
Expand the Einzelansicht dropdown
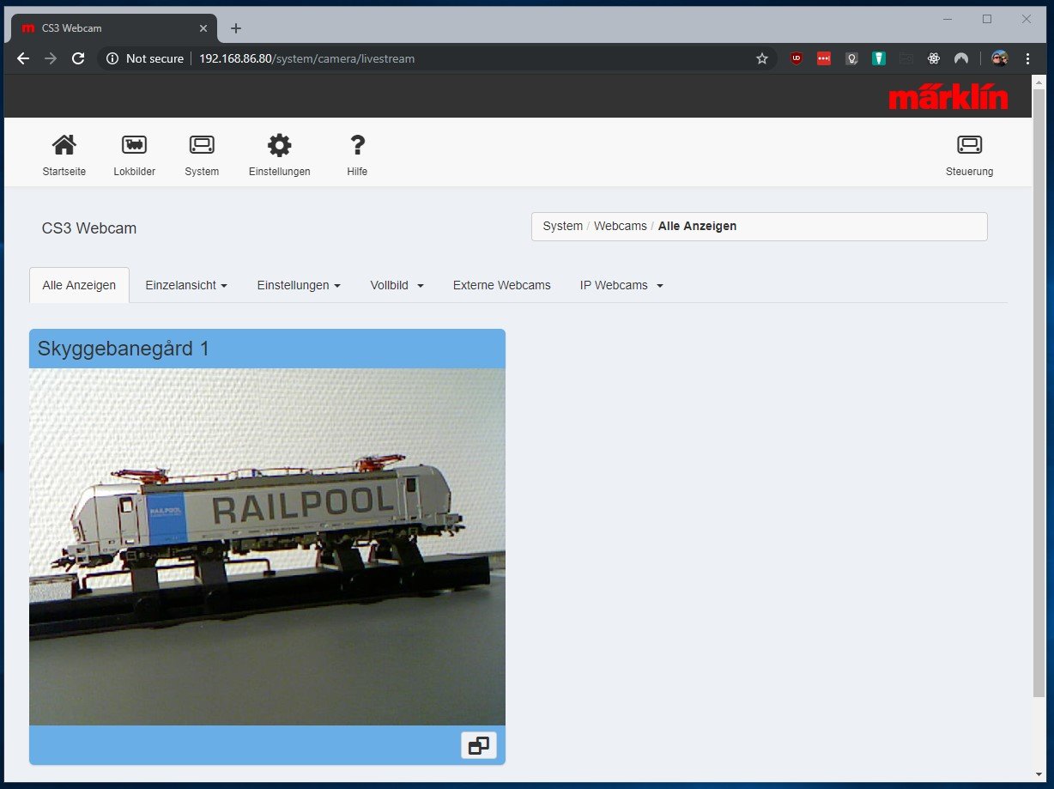pos(186,285)
